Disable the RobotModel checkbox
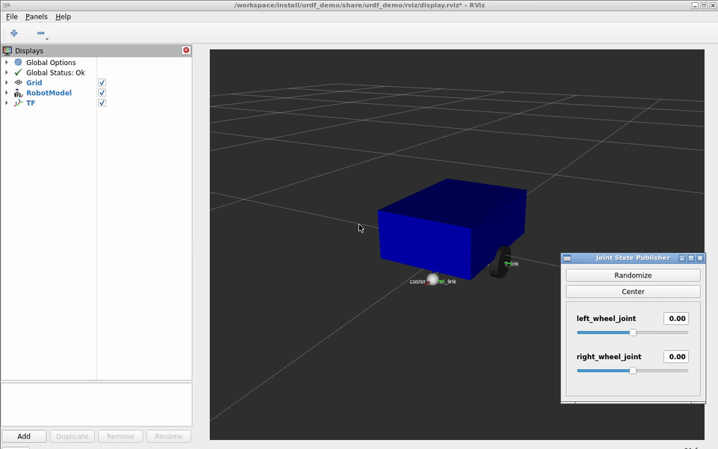718x449 pixels. pos(102,93)
